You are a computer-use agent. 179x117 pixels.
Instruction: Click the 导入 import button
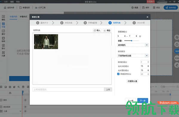point(97,30)
